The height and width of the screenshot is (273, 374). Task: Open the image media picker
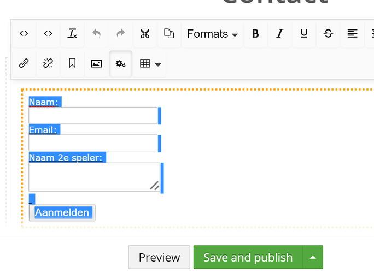pyautogui.click(x=97, y=63)
